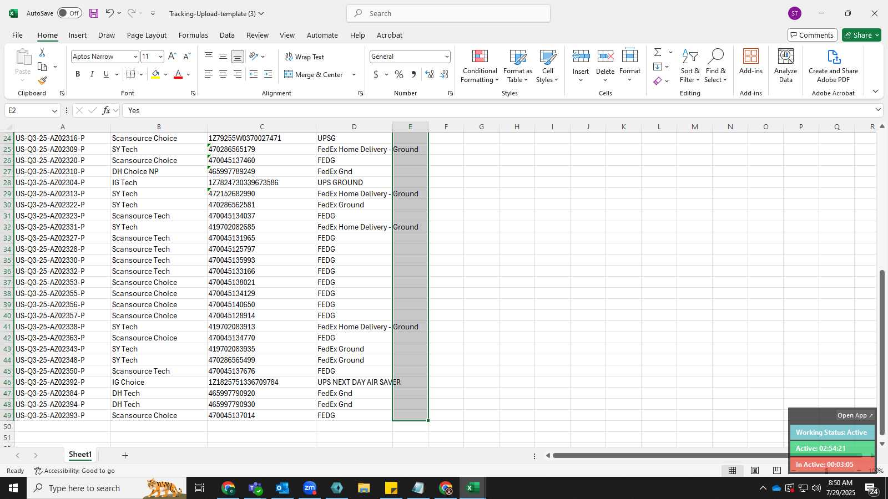Apply the red Font Color swatch
Image resolution: width=888 pixels, height=499 pixels.
178,74
